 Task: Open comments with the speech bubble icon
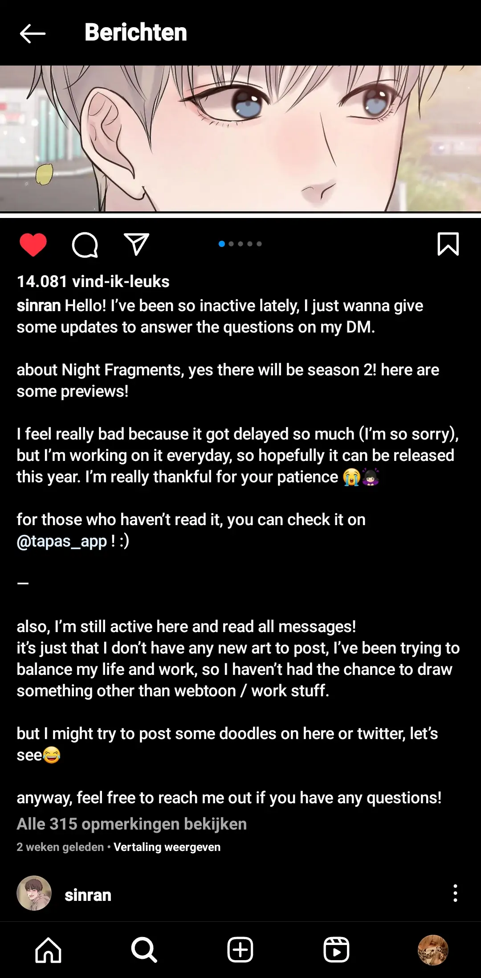(x=85, y=245)
